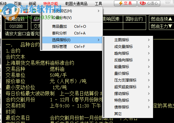Expand 超买超卖指标 submenu
174x123 pixels.
pyautogui.click(x=128, y=87)
